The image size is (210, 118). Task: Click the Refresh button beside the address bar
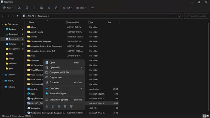point(179,16)
